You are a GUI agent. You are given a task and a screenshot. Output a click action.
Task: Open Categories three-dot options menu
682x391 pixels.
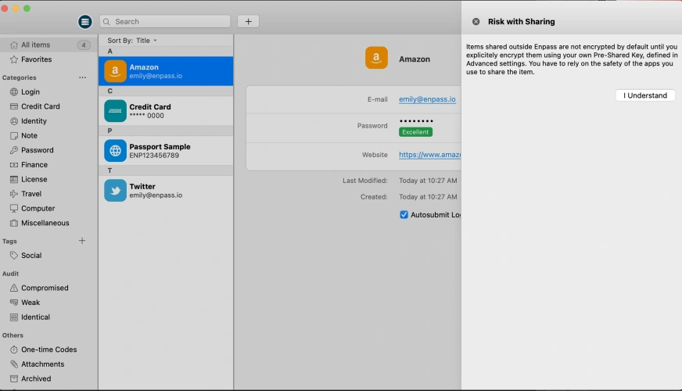tap(82, 77)
